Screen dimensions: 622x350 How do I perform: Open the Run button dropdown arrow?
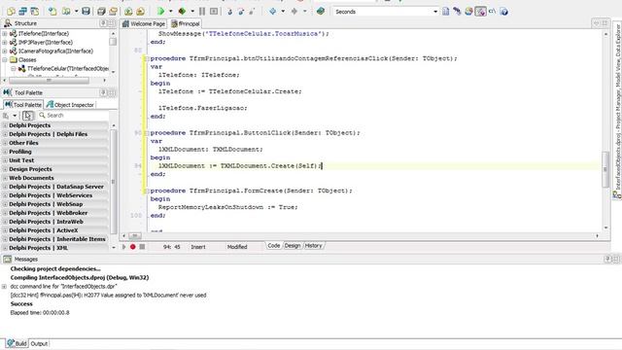click(171, 12)
